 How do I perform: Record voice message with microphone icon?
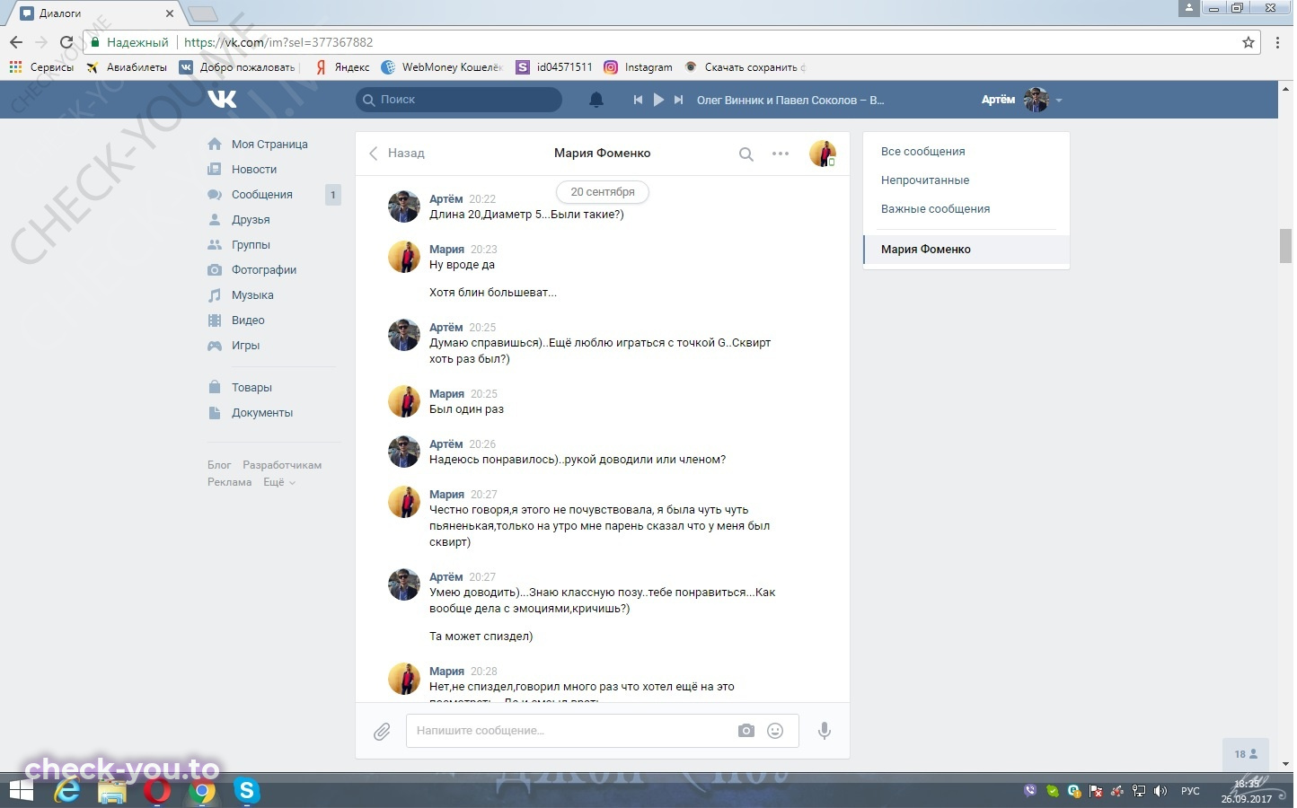tap(825, 731)
